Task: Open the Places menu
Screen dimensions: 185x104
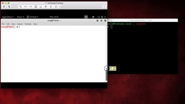Action: [x=21, y=17]
